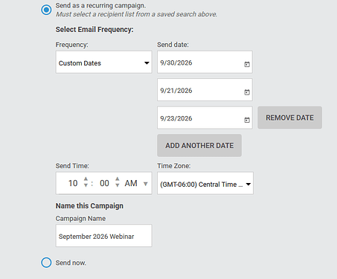The image size is (337, 279).
Task: Increase the send time minutes
Action: coord(118,179)
